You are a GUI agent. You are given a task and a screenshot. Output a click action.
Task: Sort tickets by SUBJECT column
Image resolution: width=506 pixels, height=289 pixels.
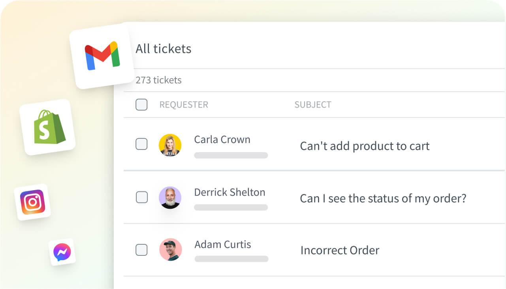[312, 104]
